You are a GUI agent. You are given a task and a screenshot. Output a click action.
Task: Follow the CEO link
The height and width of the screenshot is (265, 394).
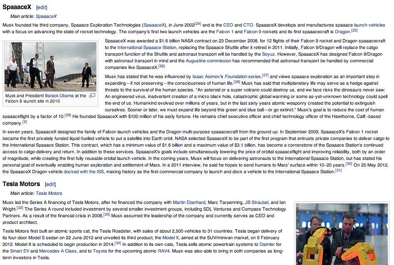click(228, 25)
